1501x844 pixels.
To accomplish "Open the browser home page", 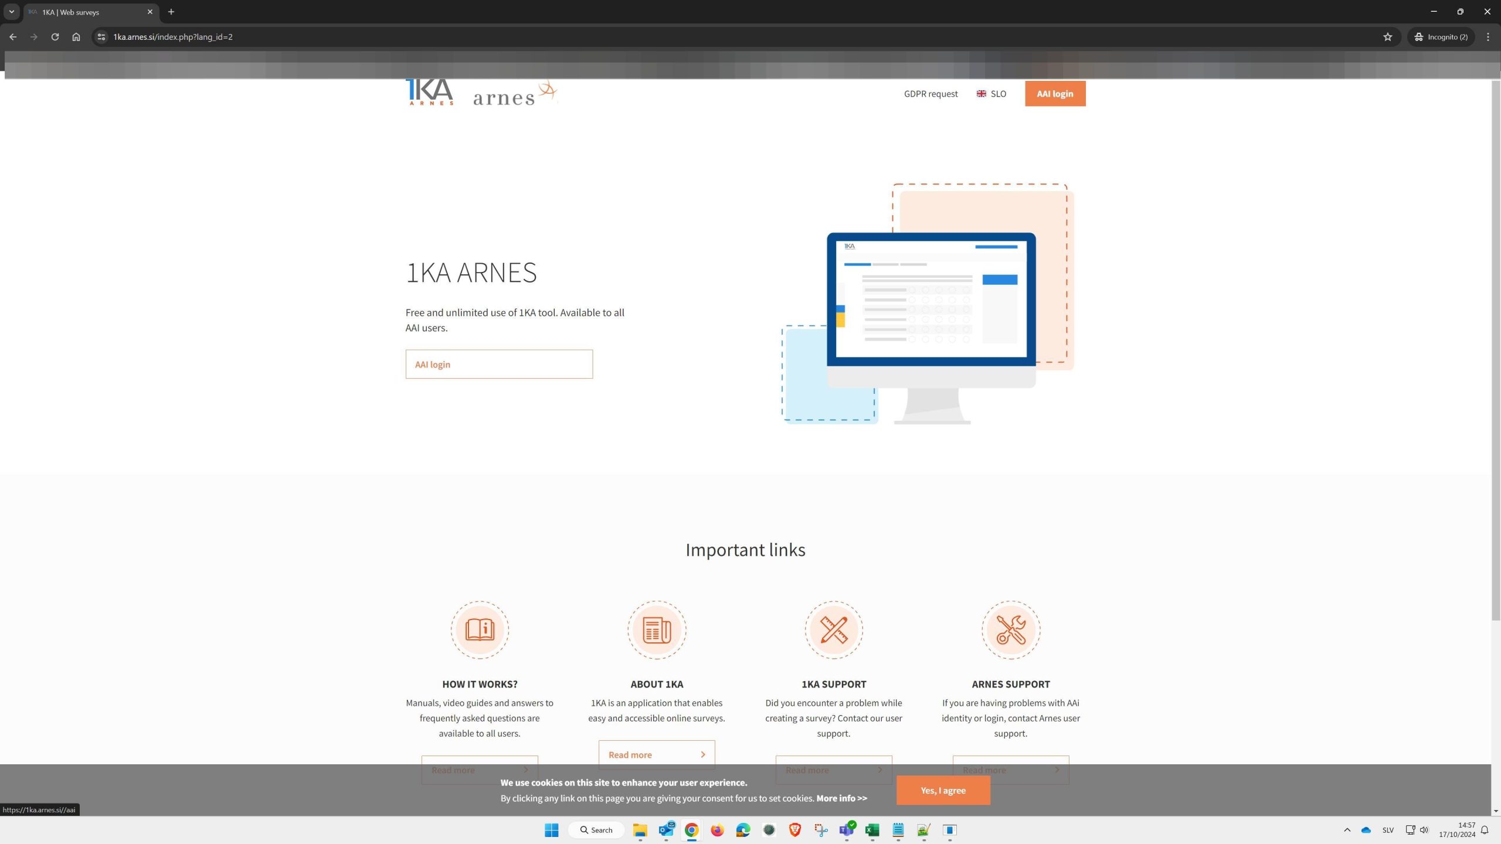I will [76, 37].
